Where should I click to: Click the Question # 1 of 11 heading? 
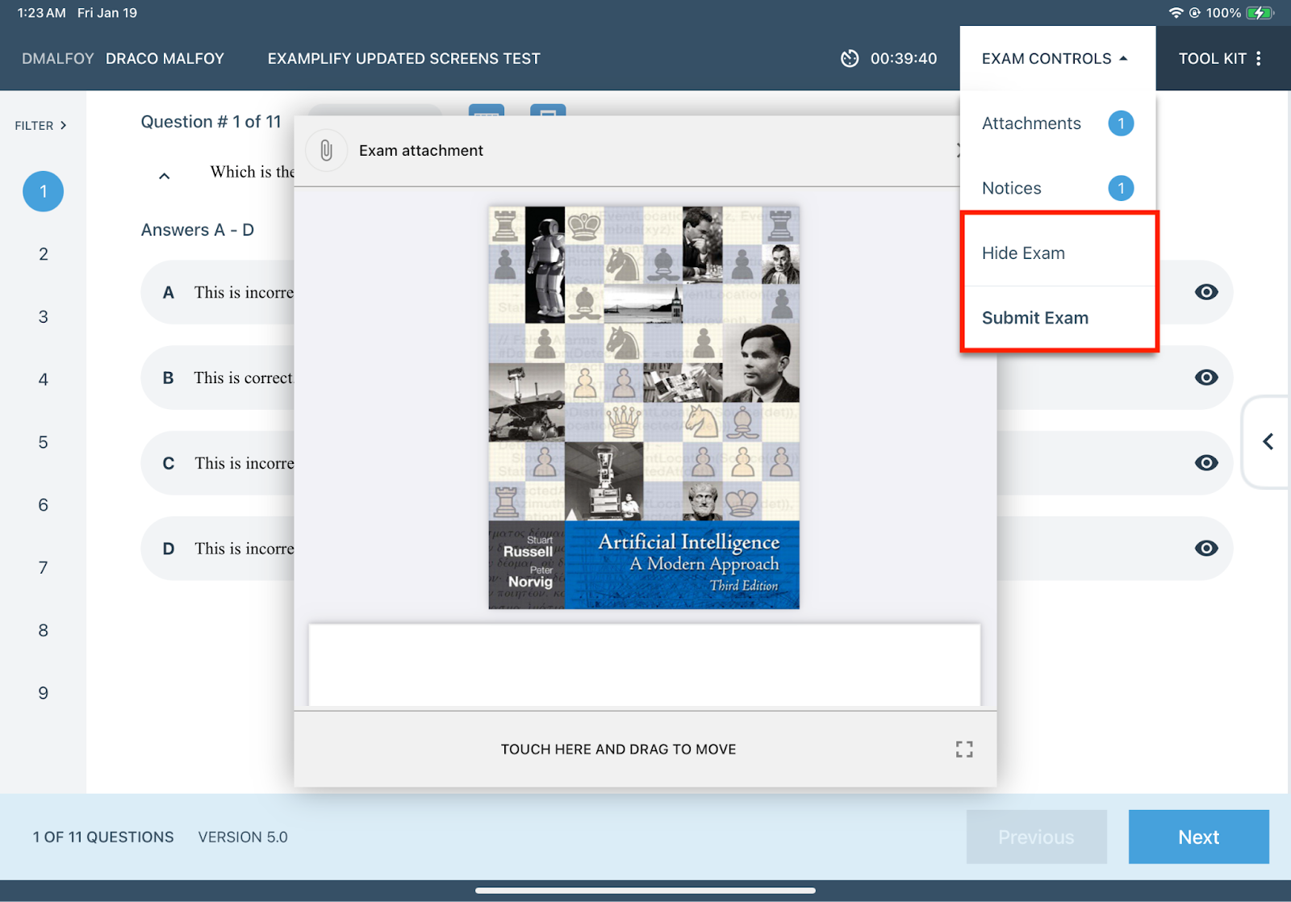click(x=211, y=122)
